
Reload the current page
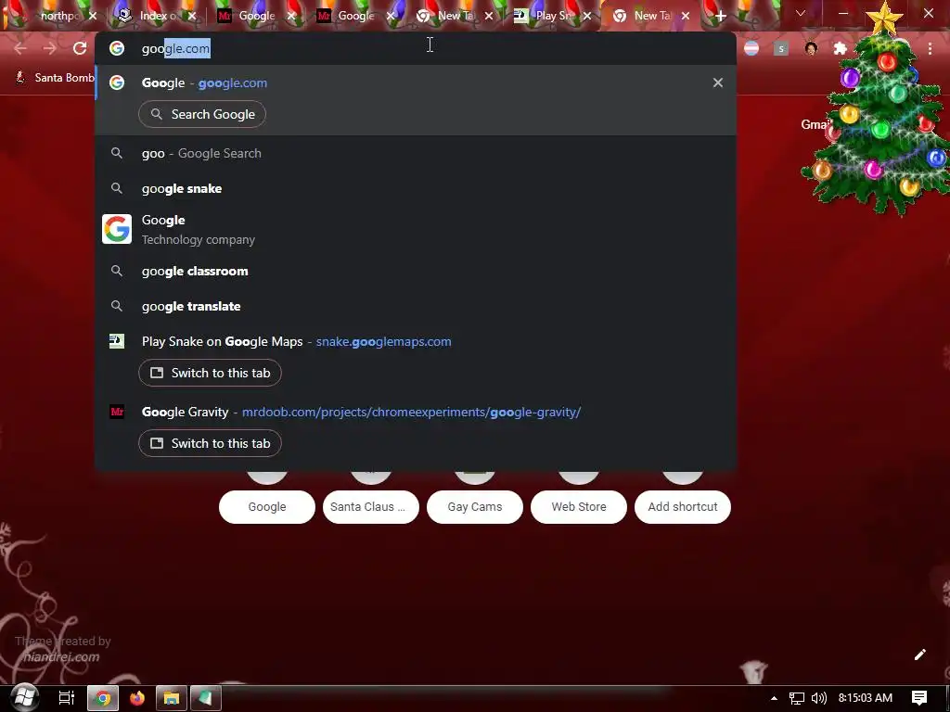(80, 48)
